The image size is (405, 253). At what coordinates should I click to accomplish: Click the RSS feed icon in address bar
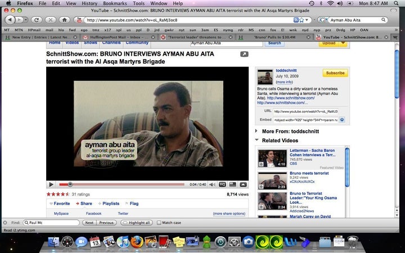(x=296, y=20)
